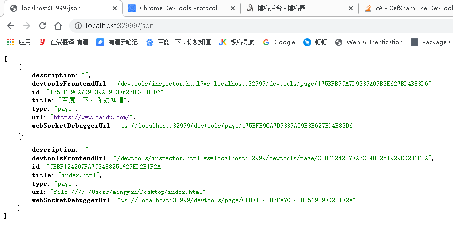Close the Chrome DevTools Protocol tab
The height and width of the screenshot is (240, 453).
[x=233, y=8]
